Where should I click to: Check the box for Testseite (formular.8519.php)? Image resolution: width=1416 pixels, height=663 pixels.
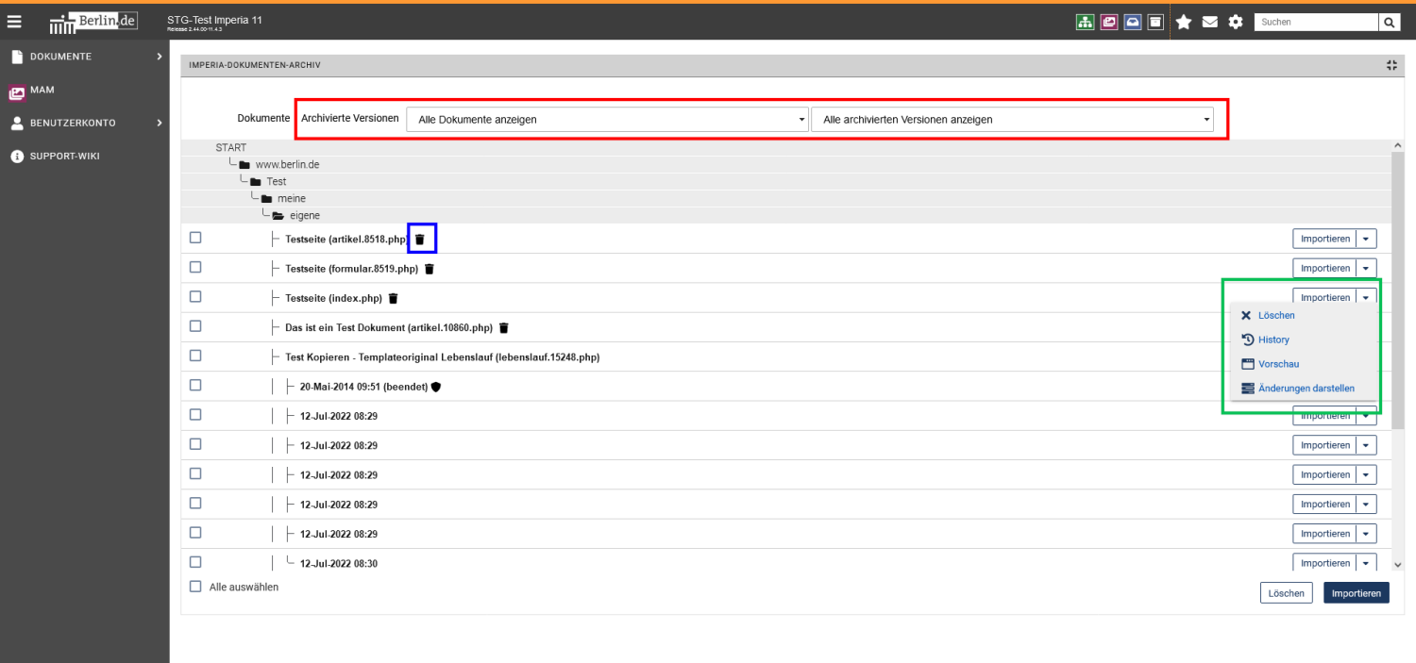tap(195, 268)
